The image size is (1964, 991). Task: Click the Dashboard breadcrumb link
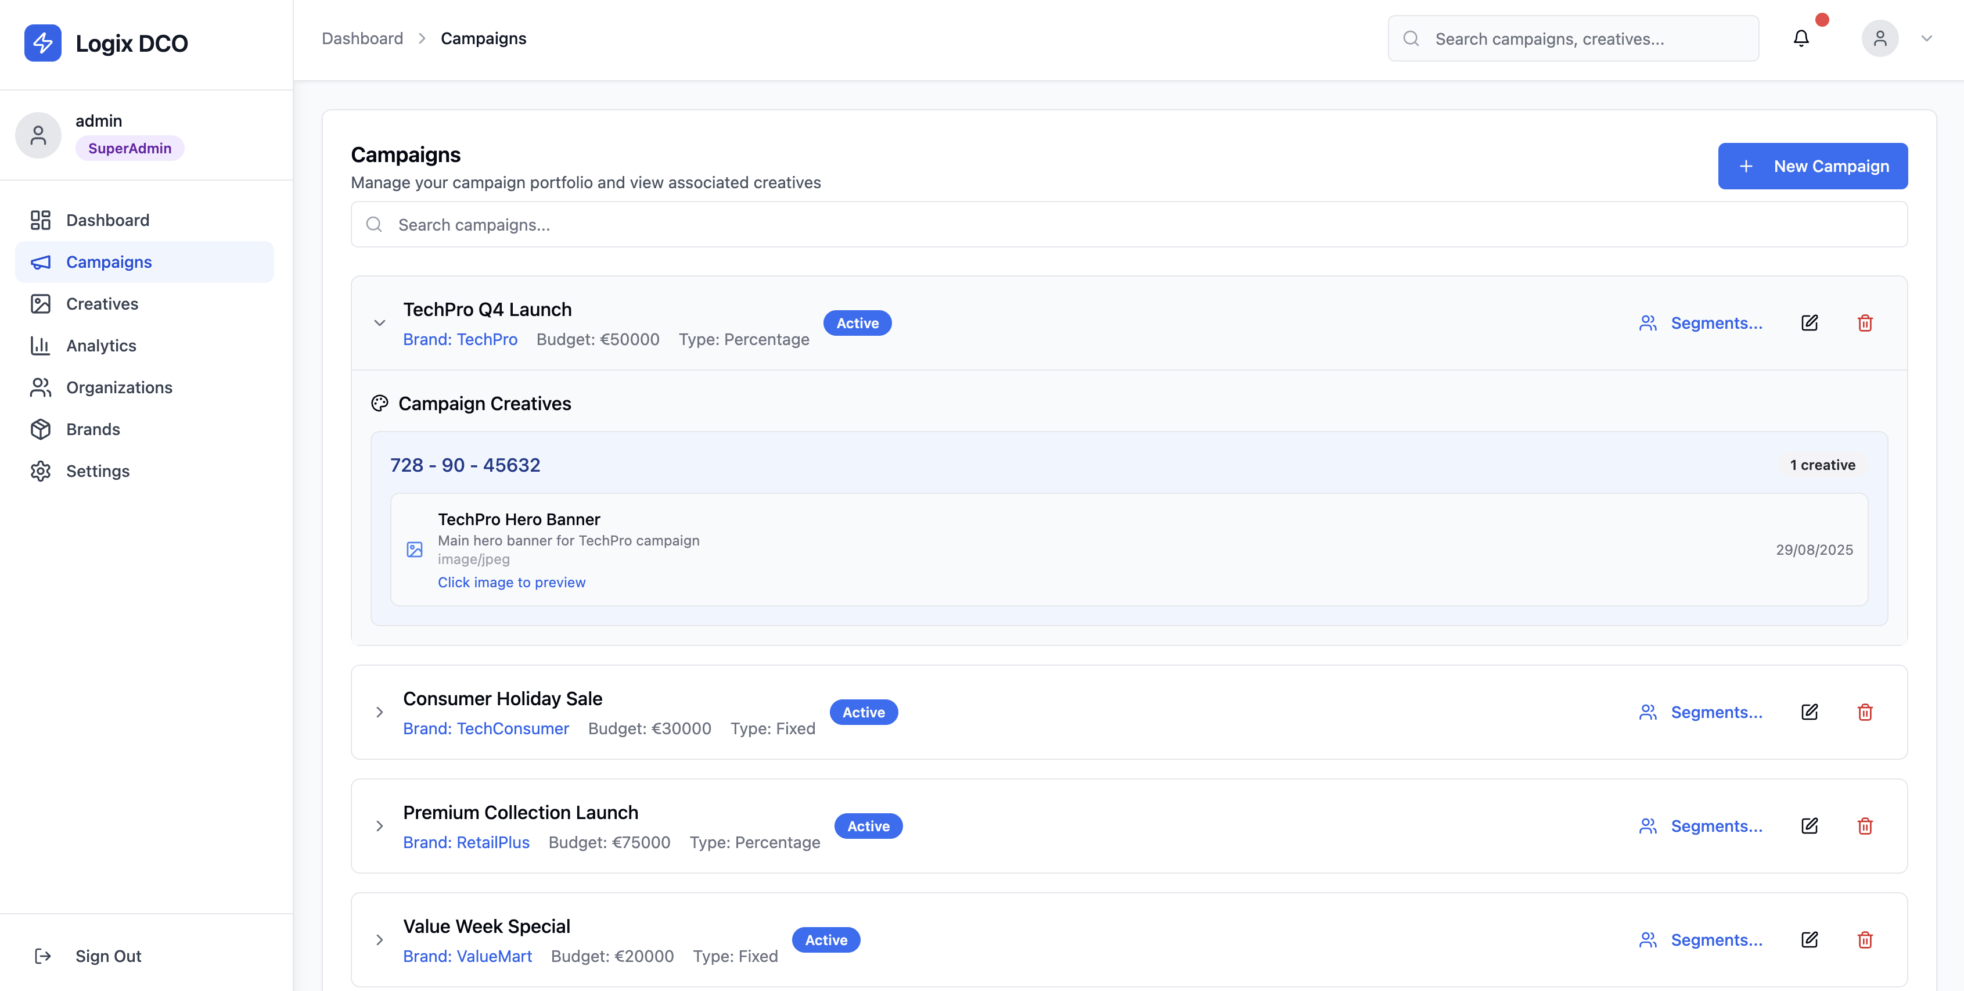(362, 38)
